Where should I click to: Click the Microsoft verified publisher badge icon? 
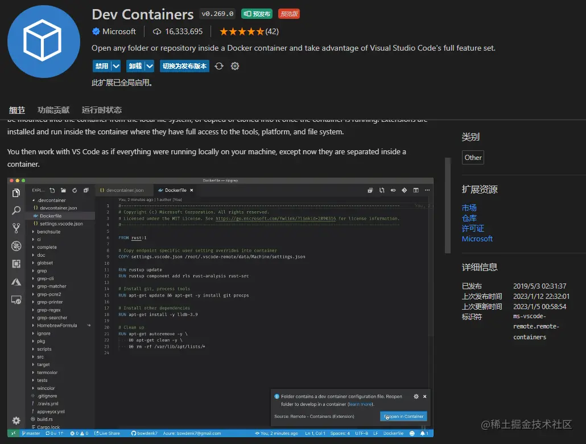(96, 31)
